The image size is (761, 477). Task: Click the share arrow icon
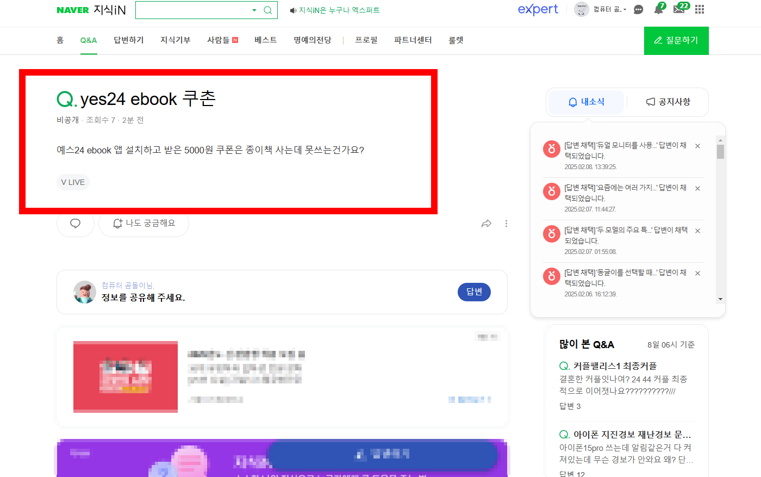pyautogui.click(x=486, y=224)
